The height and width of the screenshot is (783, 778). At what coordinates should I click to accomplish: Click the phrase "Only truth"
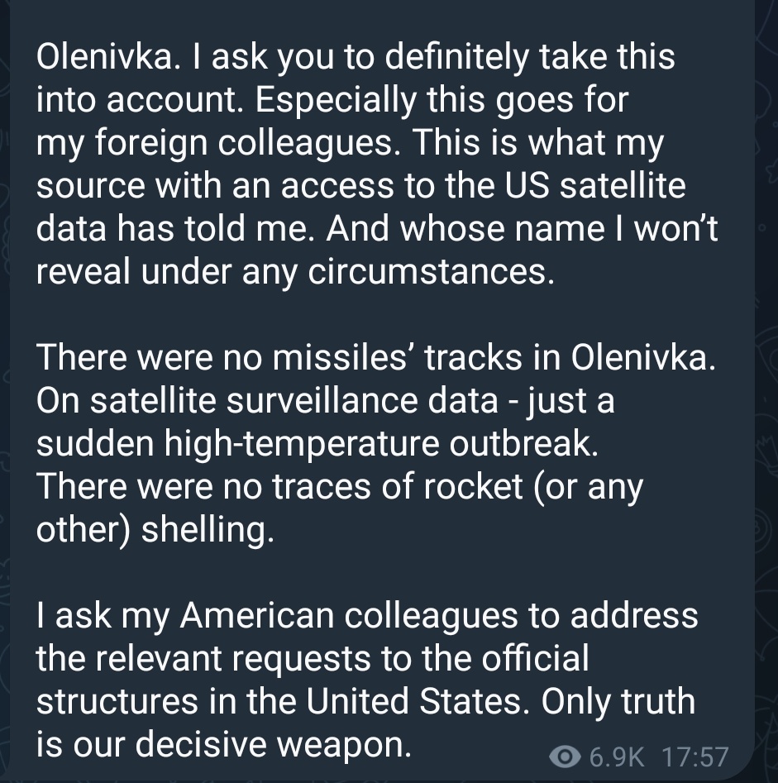pyautogui.click(x=618, y=702)
